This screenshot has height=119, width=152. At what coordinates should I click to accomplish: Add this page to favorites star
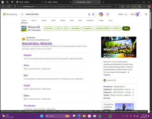116,6
